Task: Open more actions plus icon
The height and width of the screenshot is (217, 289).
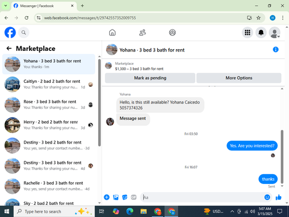Action: pyautogui.click(x=106, y=197)
